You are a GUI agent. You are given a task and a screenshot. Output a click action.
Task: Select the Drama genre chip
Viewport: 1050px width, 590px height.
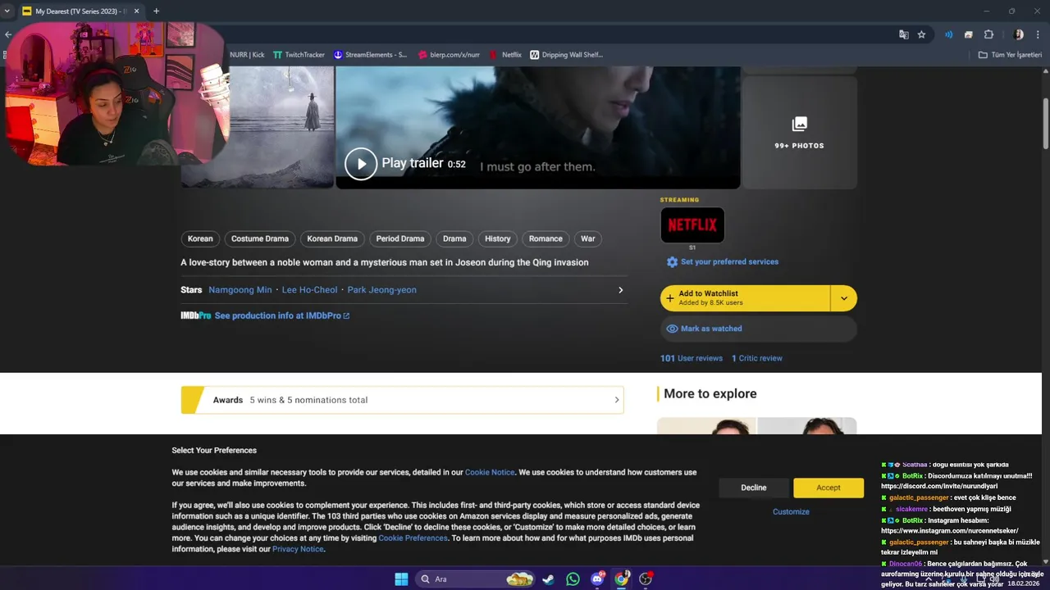click(x=454, y=238)
